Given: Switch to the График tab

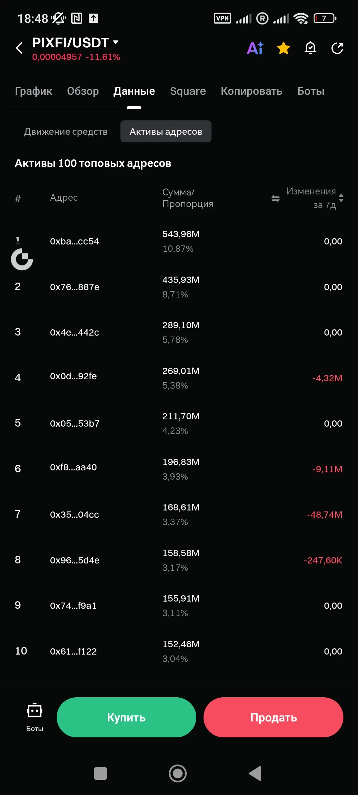Looking at the screenshot, I should [33, 91].
